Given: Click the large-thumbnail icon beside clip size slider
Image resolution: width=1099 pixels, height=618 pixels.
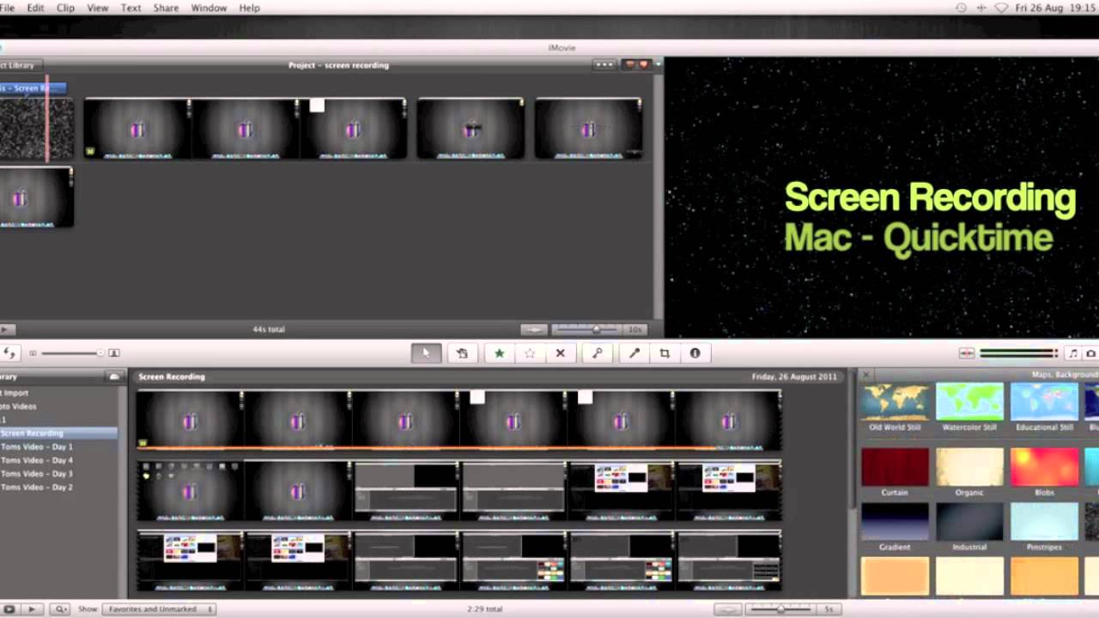Looking at the screenshot, I should click(113, 353).
